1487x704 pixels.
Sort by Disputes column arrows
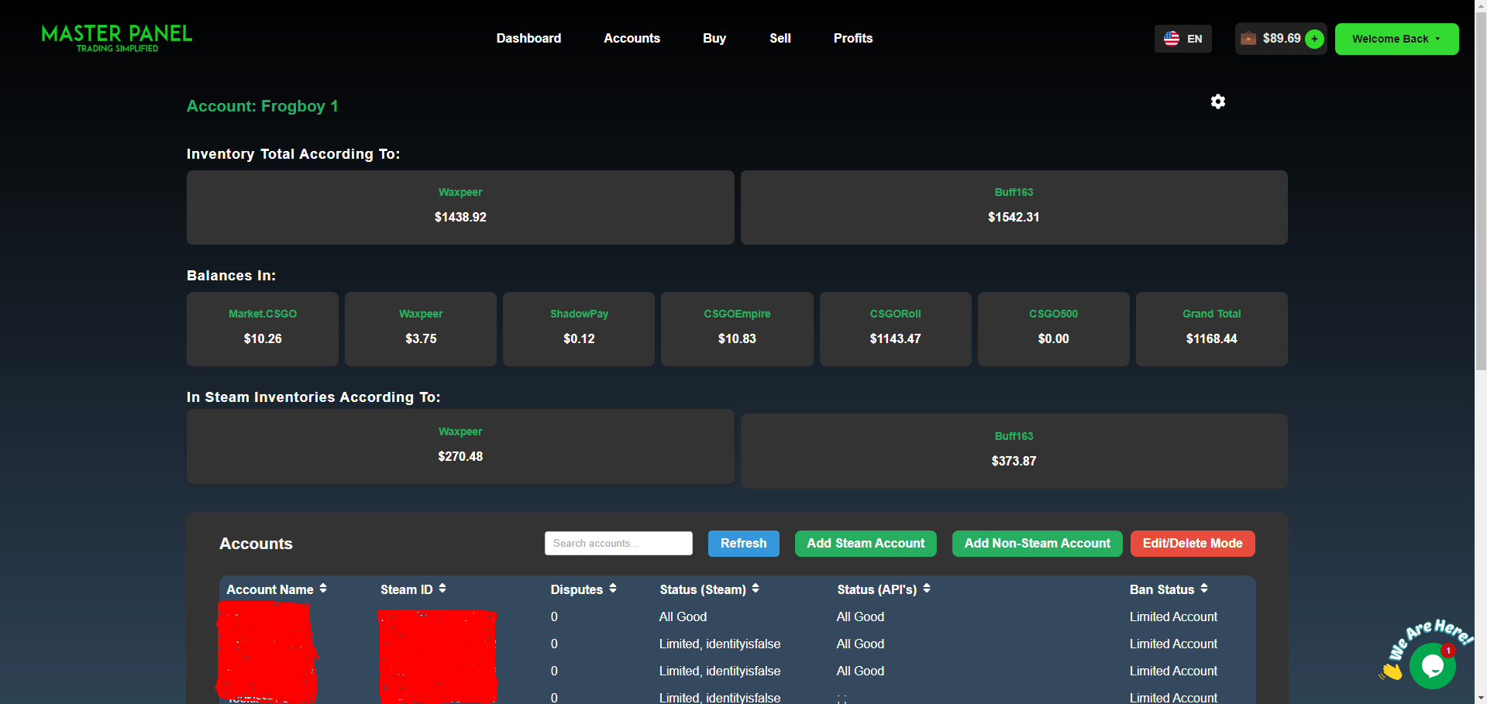[613, 589]
